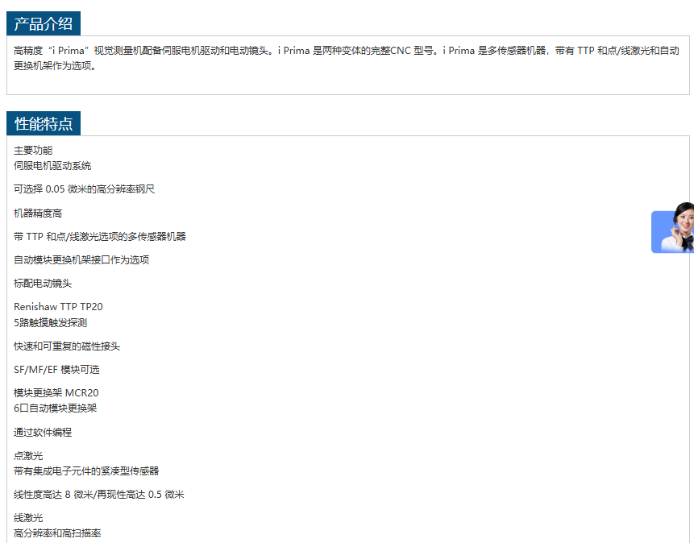Click the 标配电动镜头 text

click(43, 284)
